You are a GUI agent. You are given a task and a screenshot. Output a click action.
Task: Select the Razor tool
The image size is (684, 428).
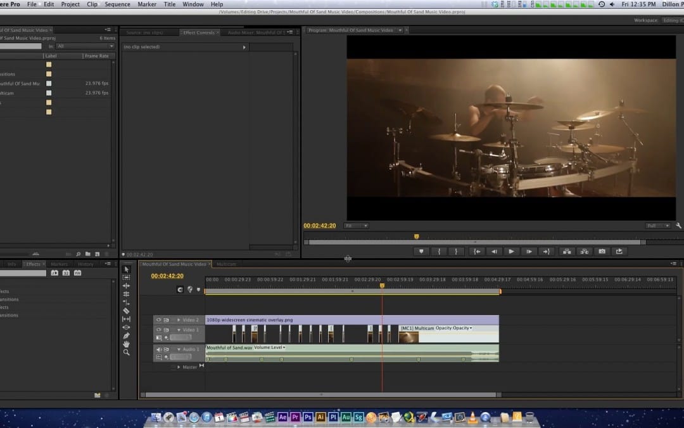(127, 311)
